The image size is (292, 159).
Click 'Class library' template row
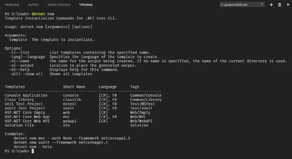coord(83,100)
